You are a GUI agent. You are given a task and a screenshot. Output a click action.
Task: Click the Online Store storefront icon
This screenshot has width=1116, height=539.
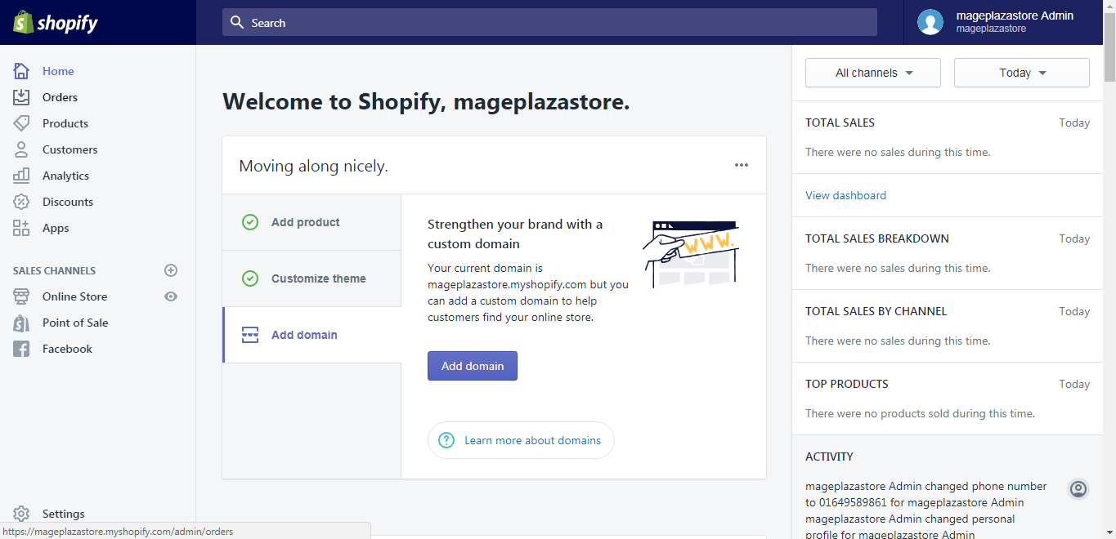21,296
